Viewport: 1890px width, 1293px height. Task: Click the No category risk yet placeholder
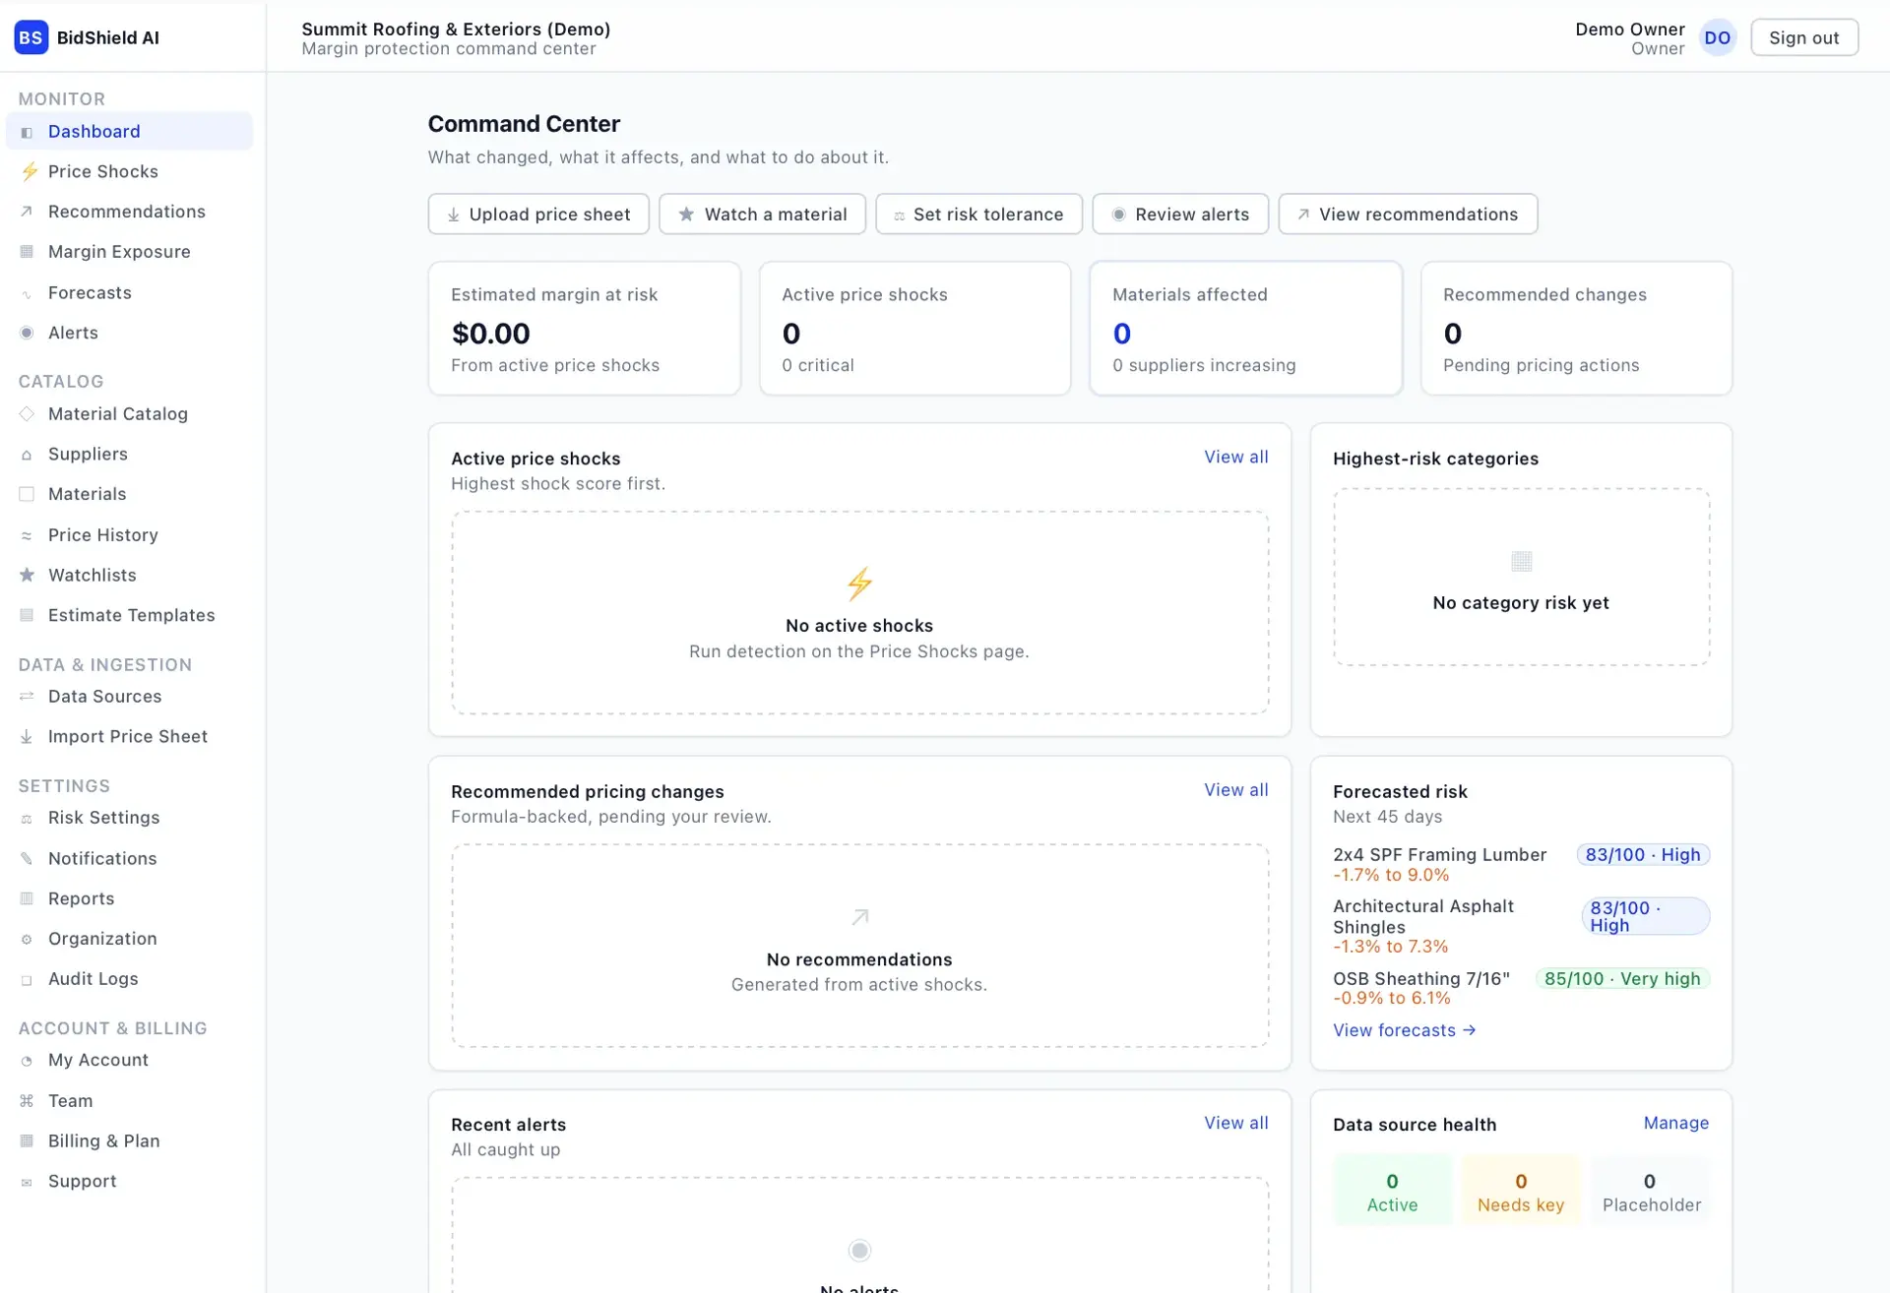[x=1521, y=578]
